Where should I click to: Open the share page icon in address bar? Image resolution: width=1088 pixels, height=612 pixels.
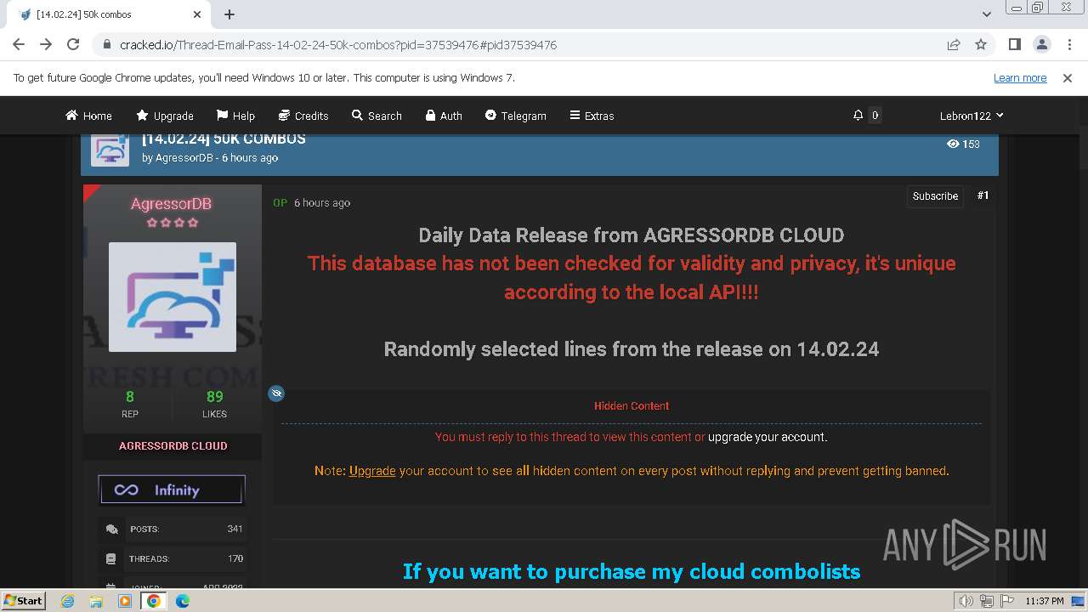click(954, 44)
